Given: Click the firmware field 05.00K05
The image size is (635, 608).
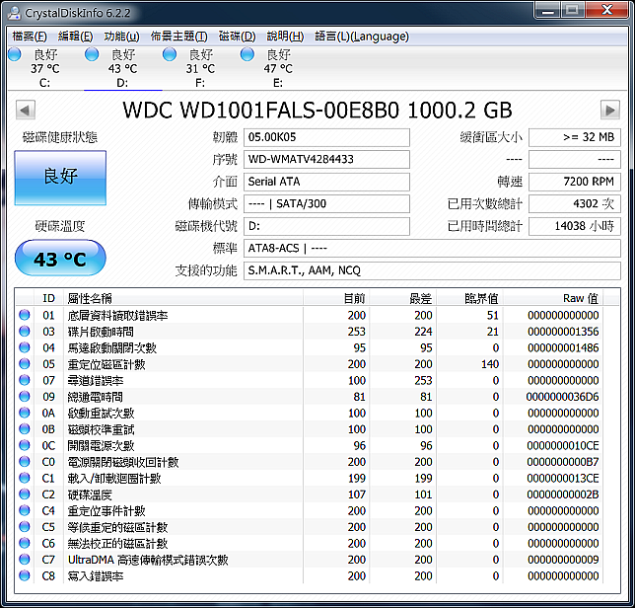Looking at the screenshot, I should [326, 137].
